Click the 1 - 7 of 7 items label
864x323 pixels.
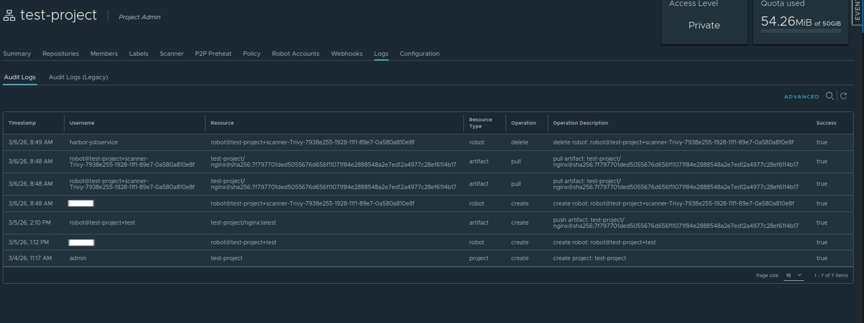831,275
